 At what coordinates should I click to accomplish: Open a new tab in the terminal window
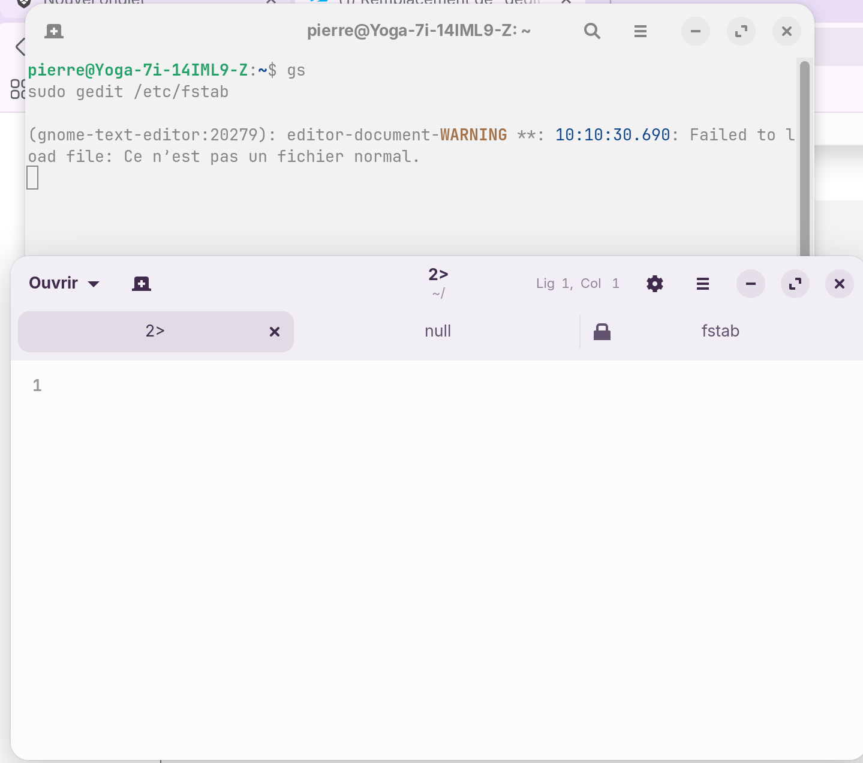[x=54, y=31]
